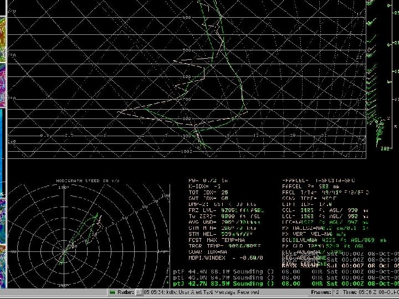The width and height of the screenshot is (399, 299).
Task: Click the PARCEL P= pressure line
Action: click(x=311, y=187)
